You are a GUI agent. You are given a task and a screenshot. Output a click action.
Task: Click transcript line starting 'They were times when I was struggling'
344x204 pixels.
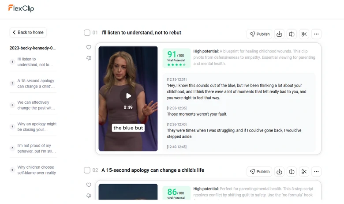click(x=234, y=133)
